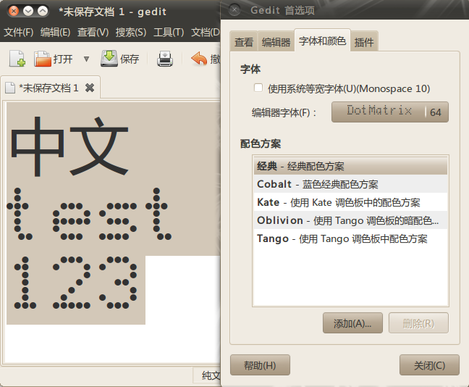469x387 pixels.
Task: Click the 添加(A)... button
Action: [352, 323]
